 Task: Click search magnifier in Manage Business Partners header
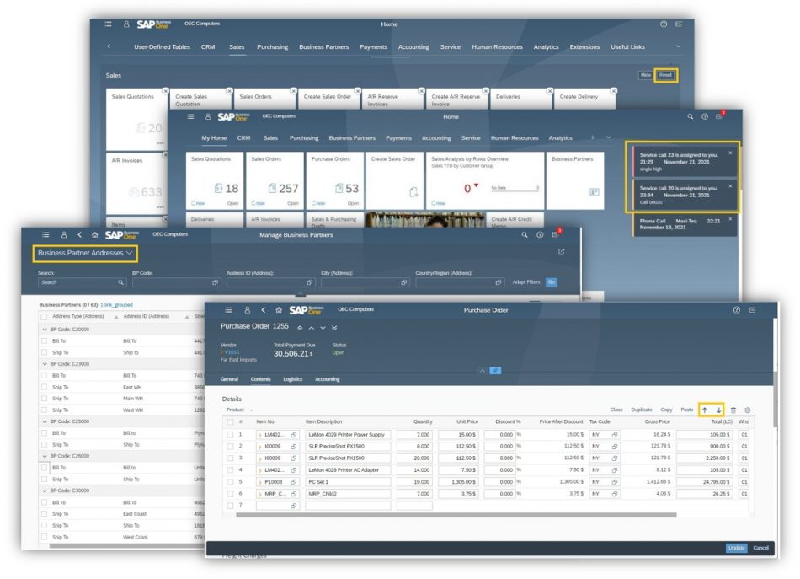524,235
